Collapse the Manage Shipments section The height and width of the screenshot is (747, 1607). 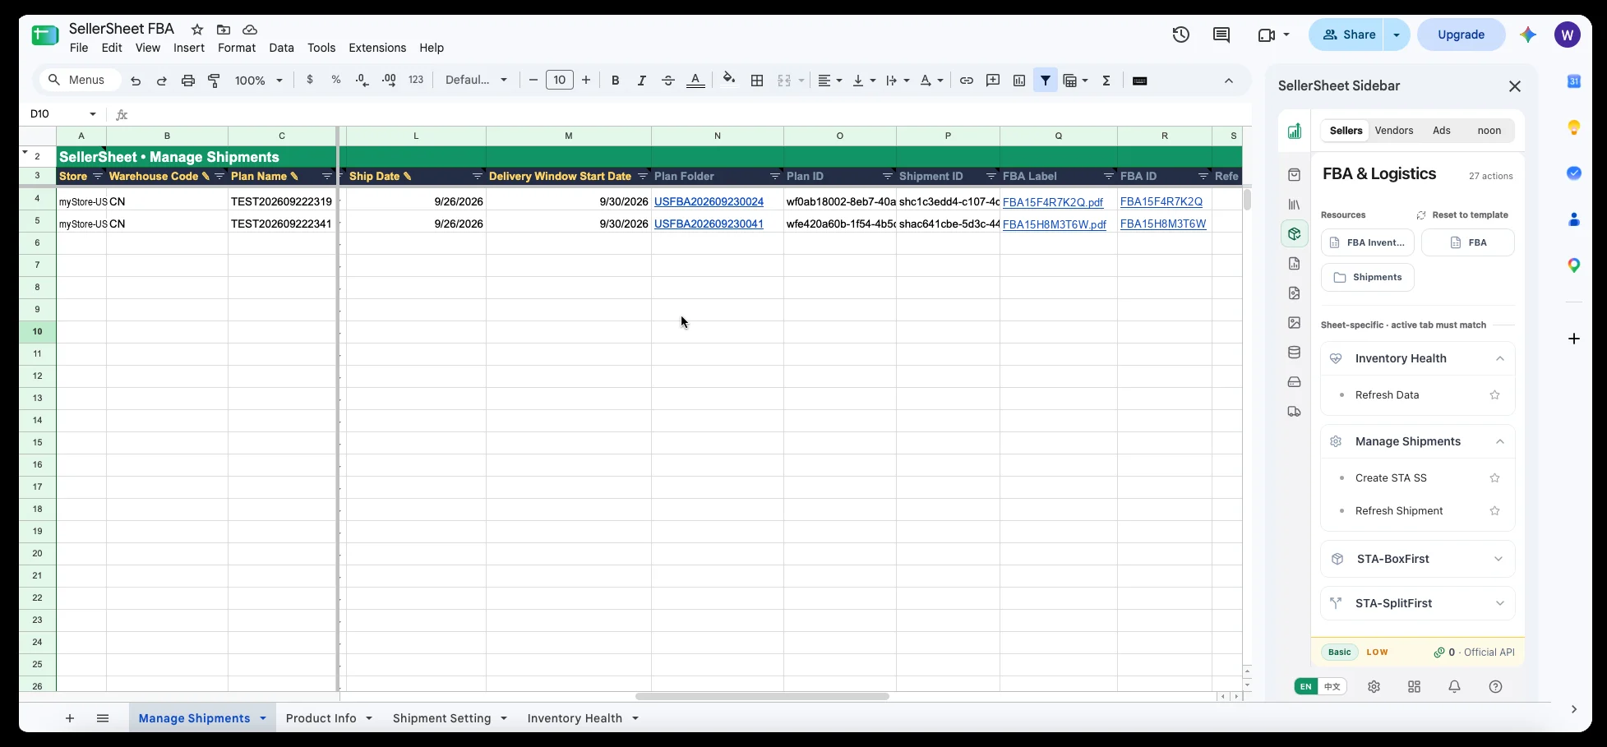point(1500,442)
